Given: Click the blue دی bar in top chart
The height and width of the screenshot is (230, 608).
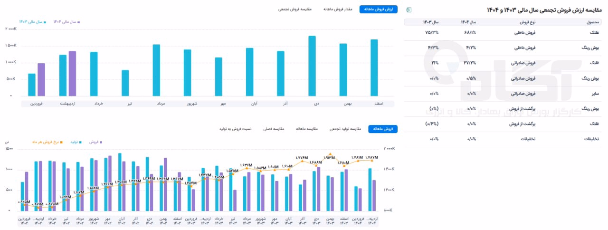Looking at the screenshot, I should point(312,66).
